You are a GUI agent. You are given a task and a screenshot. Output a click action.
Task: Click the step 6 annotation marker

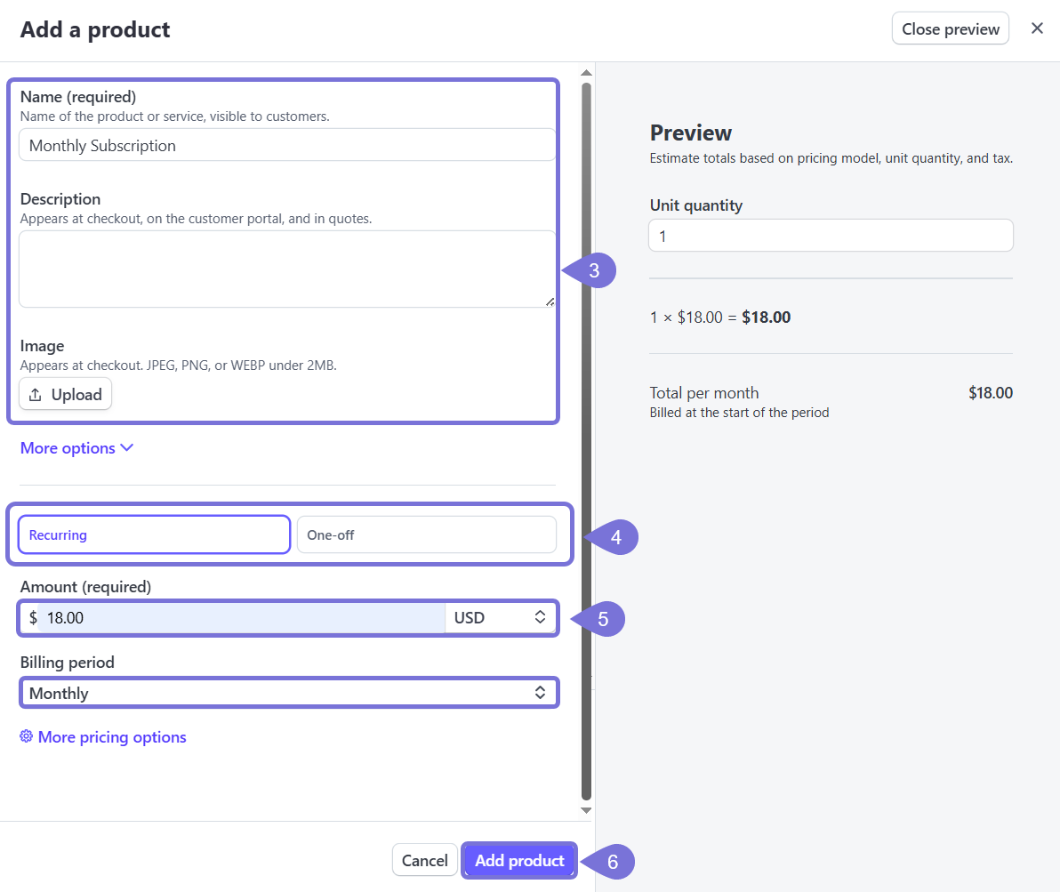tap(611, 861)
